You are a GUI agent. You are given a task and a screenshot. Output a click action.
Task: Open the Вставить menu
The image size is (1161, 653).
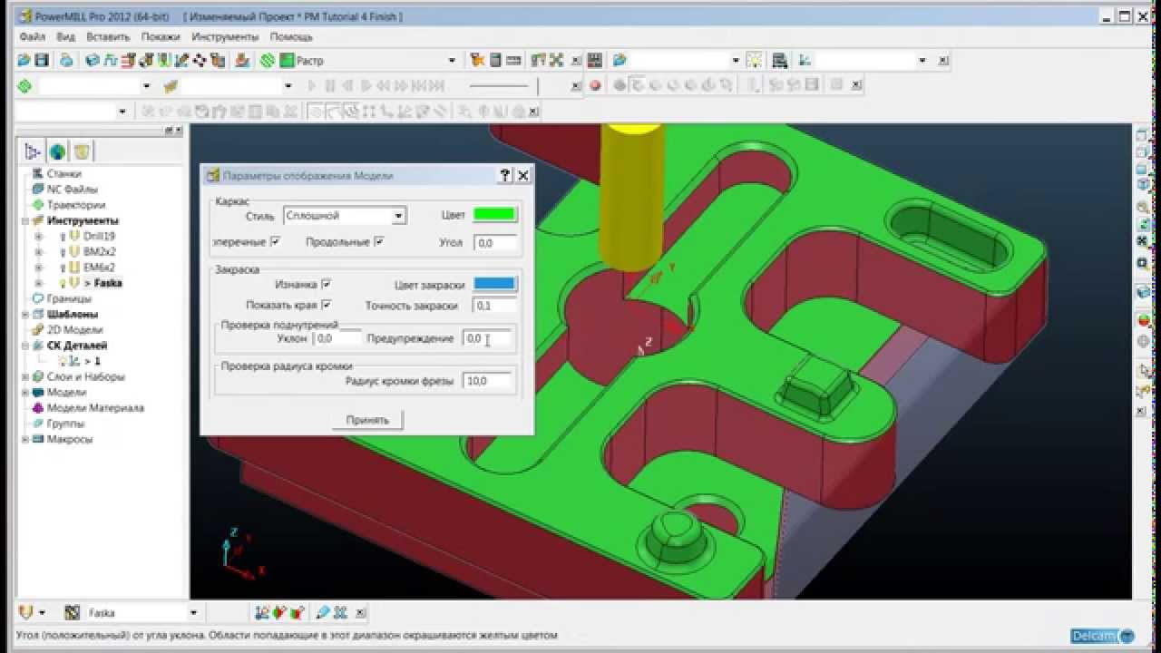click(108, 37)
